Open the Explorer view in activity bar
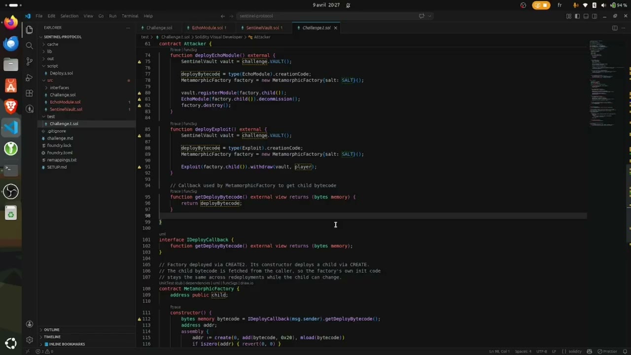 29,30
